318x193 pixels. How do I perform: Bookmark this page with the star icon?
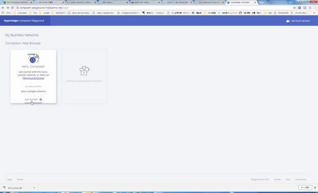tap(294, 8)
